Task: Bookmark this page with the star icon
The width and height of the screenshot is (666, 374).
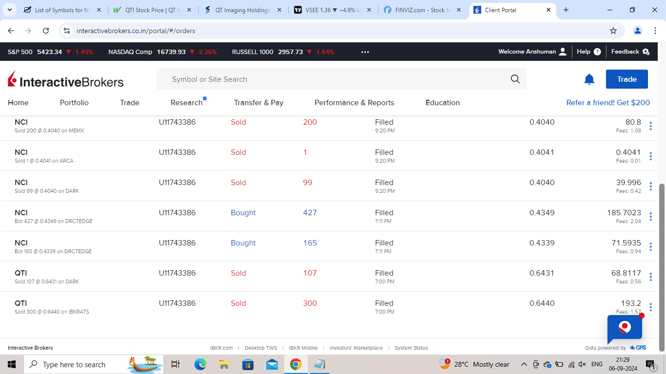Action: click(613, 31)
